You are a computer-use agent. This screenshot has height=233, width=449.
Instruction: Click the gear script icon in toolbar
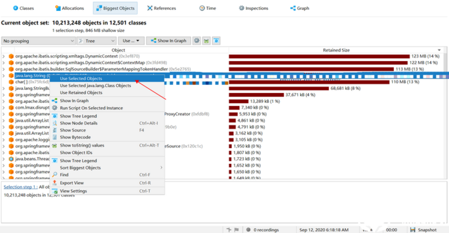[x=196, y=41]
